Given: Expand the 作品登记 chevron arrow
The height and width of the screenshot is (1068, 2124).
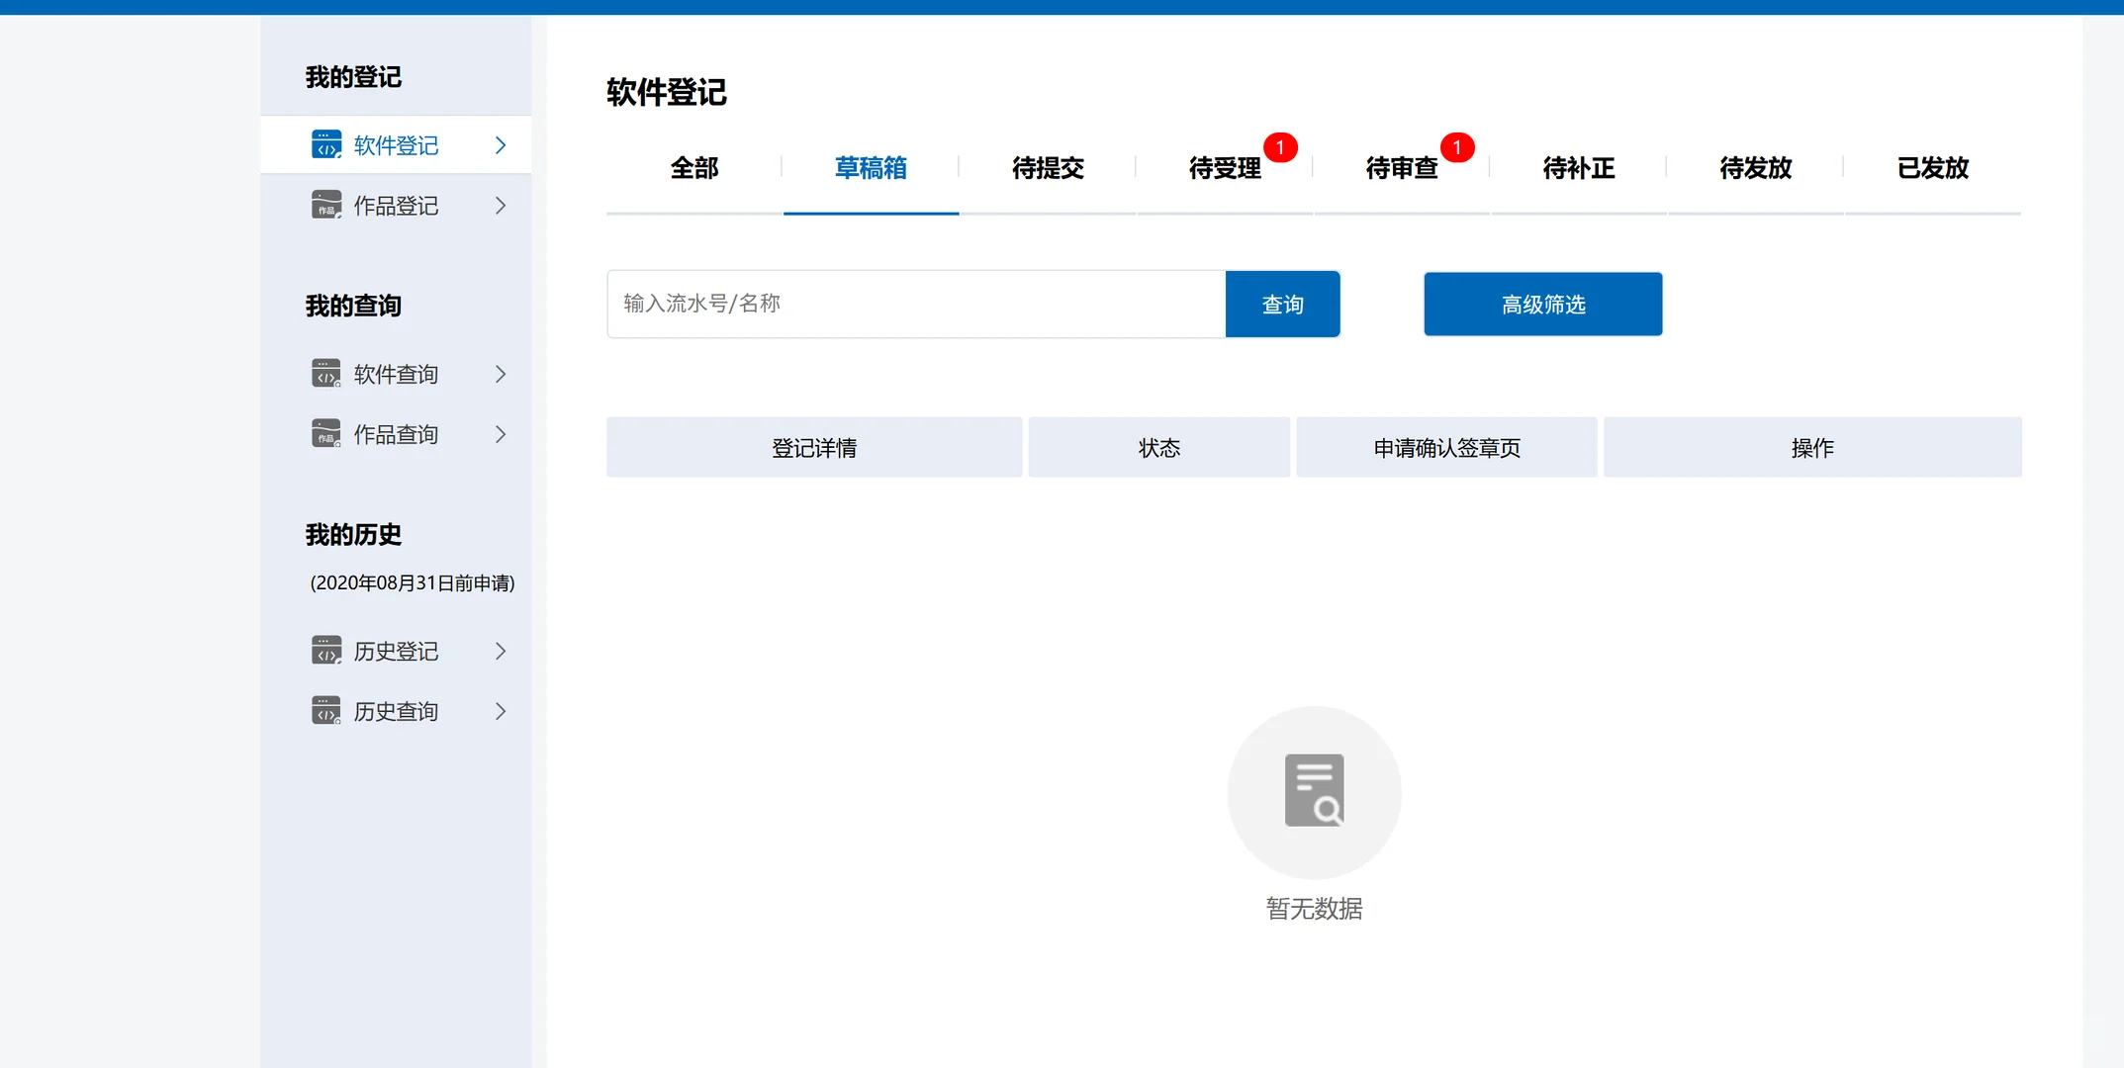Looking at the screenshot, I should 500,205.
